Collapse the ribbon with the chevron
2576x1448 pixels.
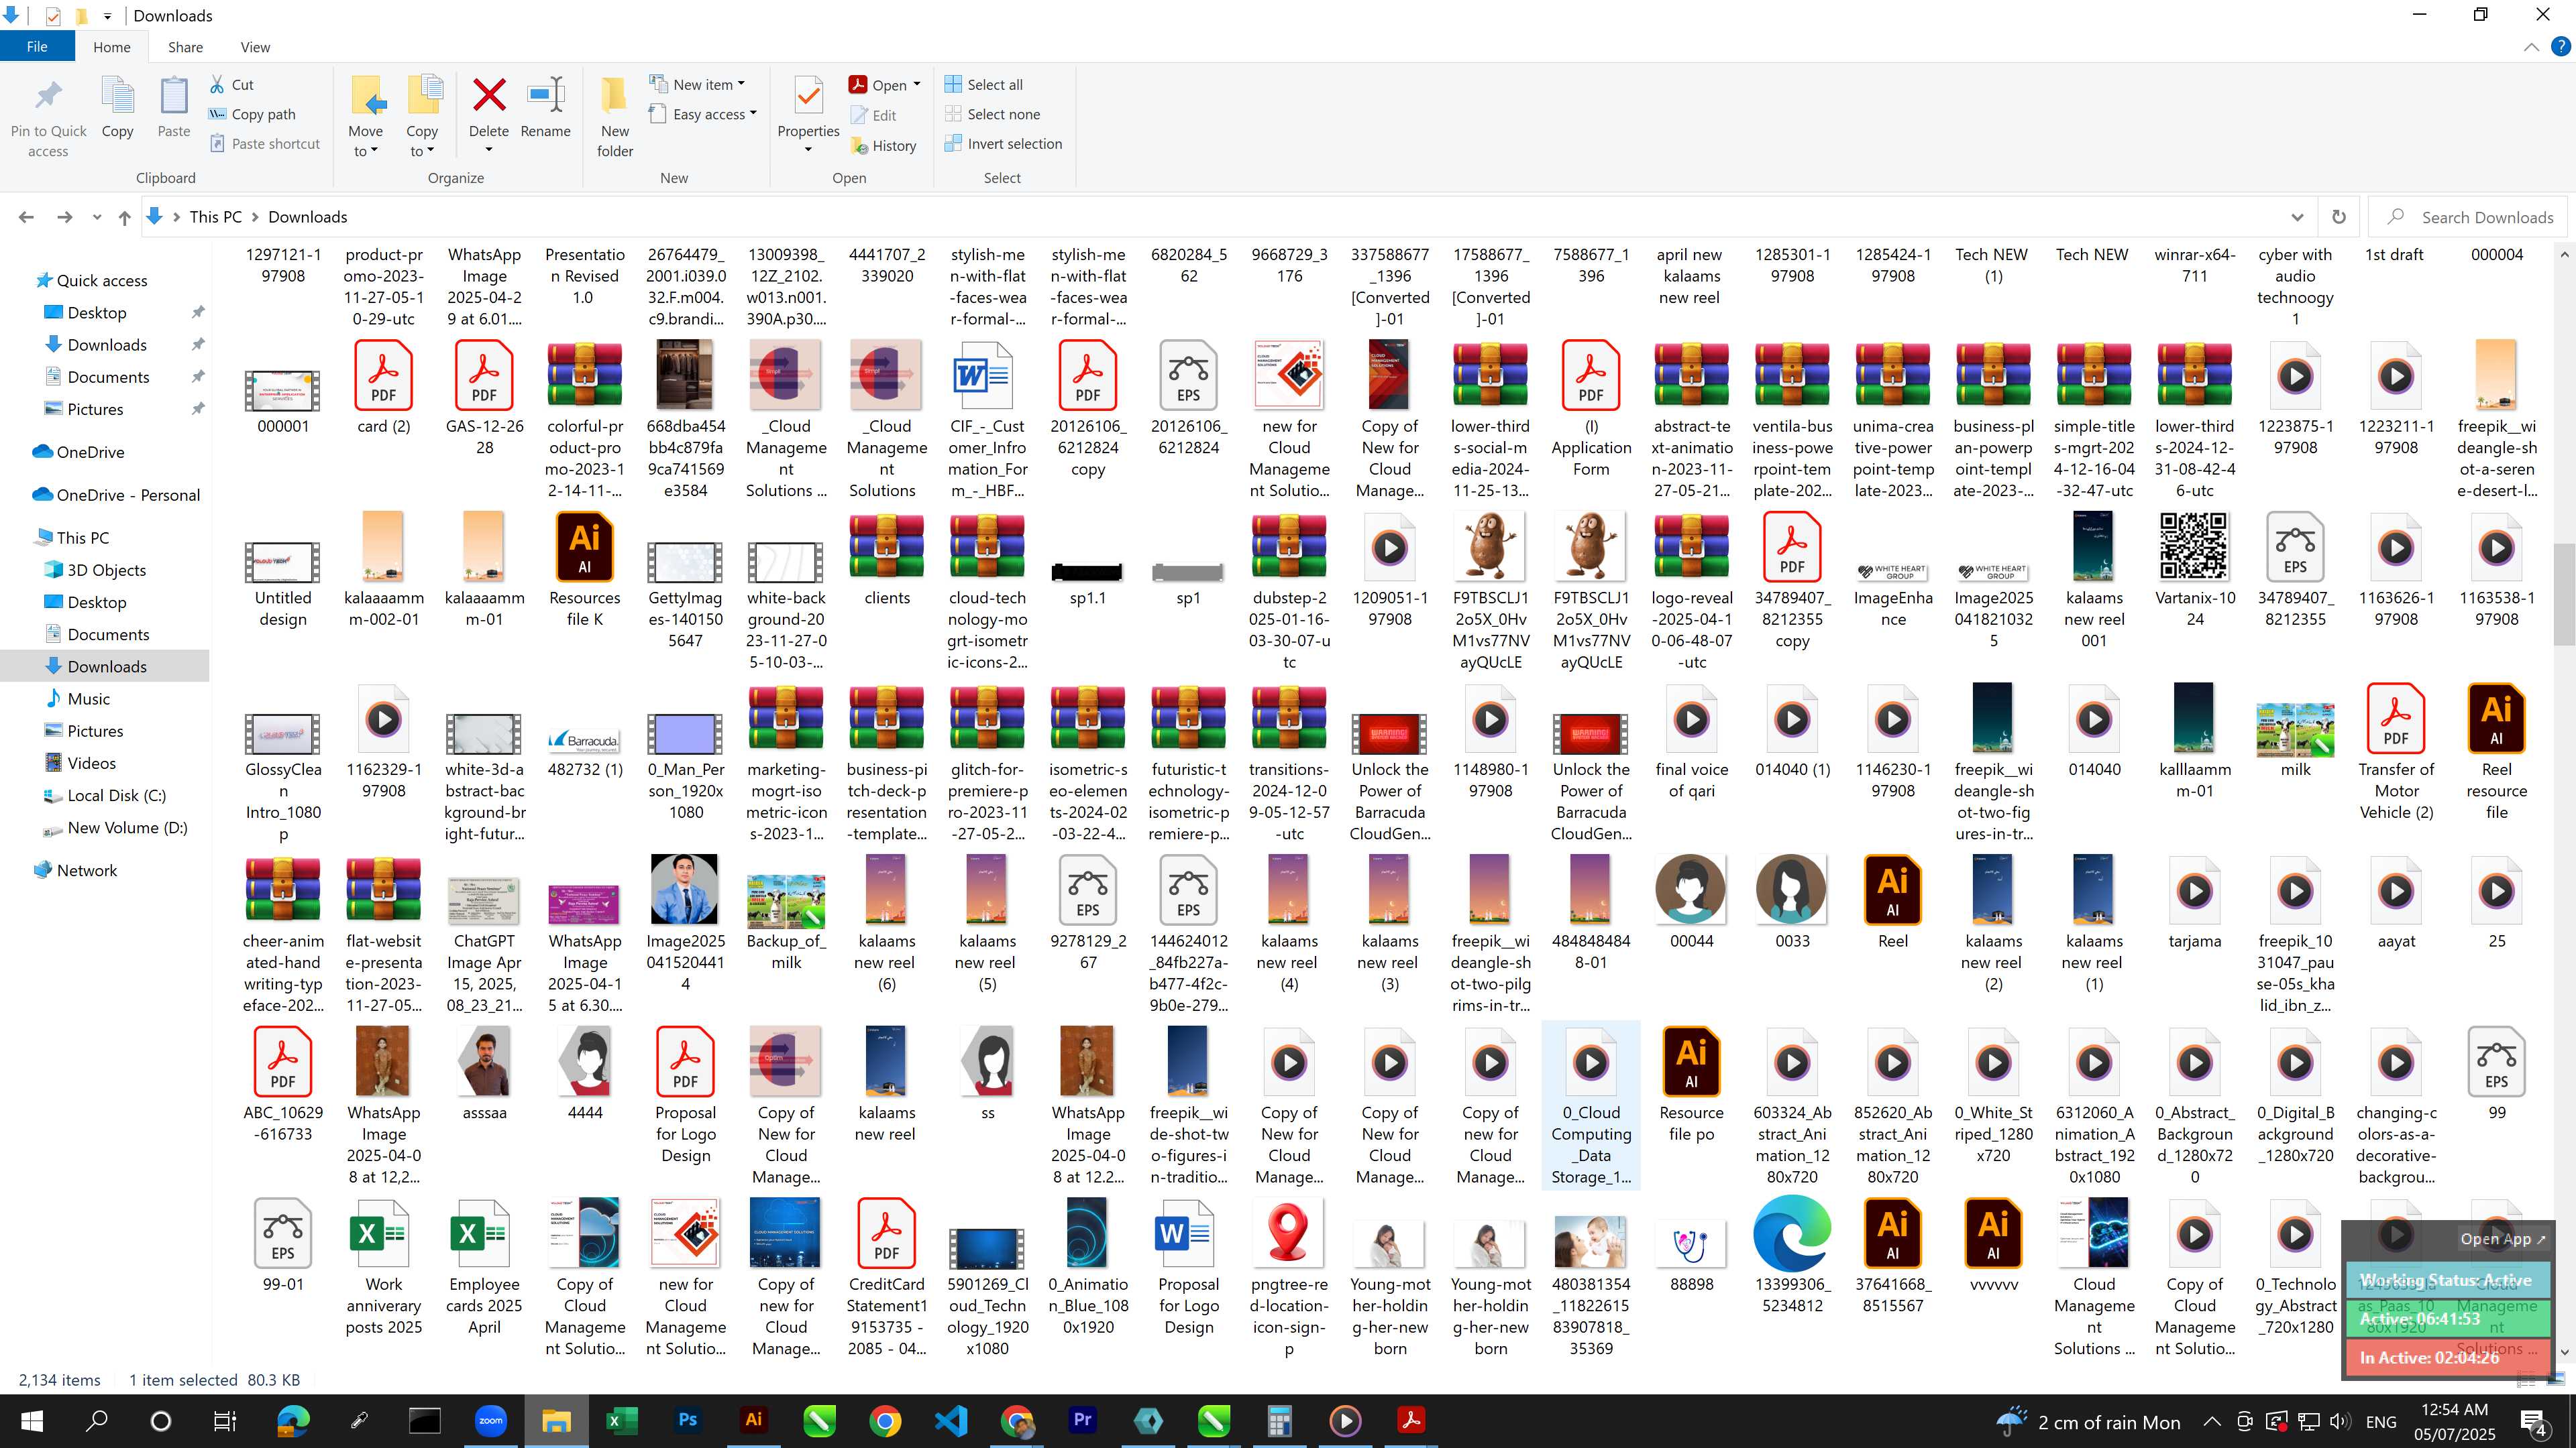click(2531, 47)
